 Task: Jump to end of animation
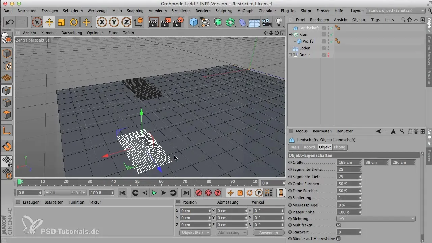[186, 193]
